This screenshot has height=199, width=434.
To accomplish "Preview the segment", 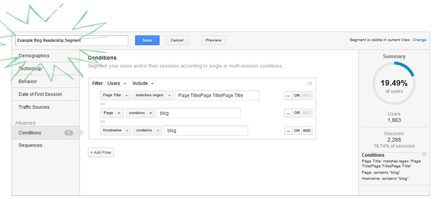I will pyautogui.click(x=214, y=40).
